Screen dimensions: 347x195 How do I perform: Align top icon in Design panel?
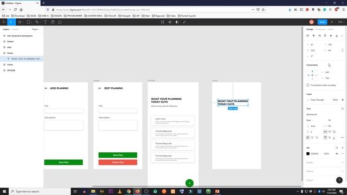325,36
